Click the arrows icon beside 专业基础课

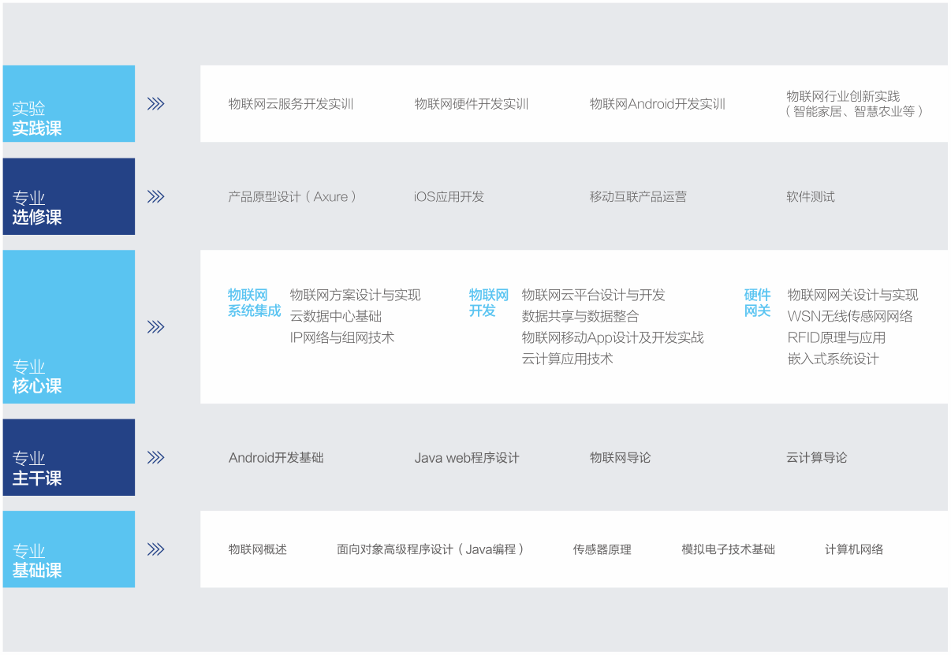(x=155, y=549)
